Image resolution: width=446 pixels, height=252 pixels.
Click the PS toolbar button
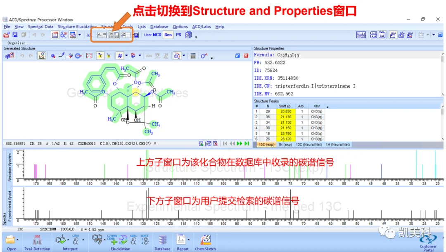pos(179,35)
